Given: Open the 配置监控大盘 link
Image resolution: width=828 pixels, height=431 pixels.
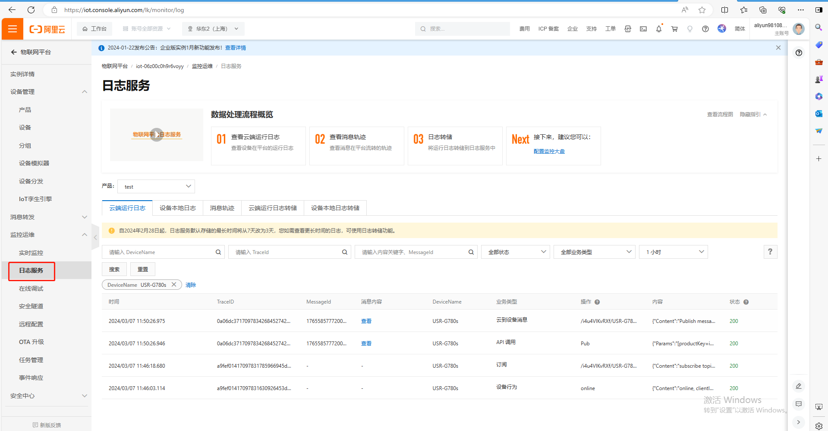Looking at the screenshot, I should 549,152.
